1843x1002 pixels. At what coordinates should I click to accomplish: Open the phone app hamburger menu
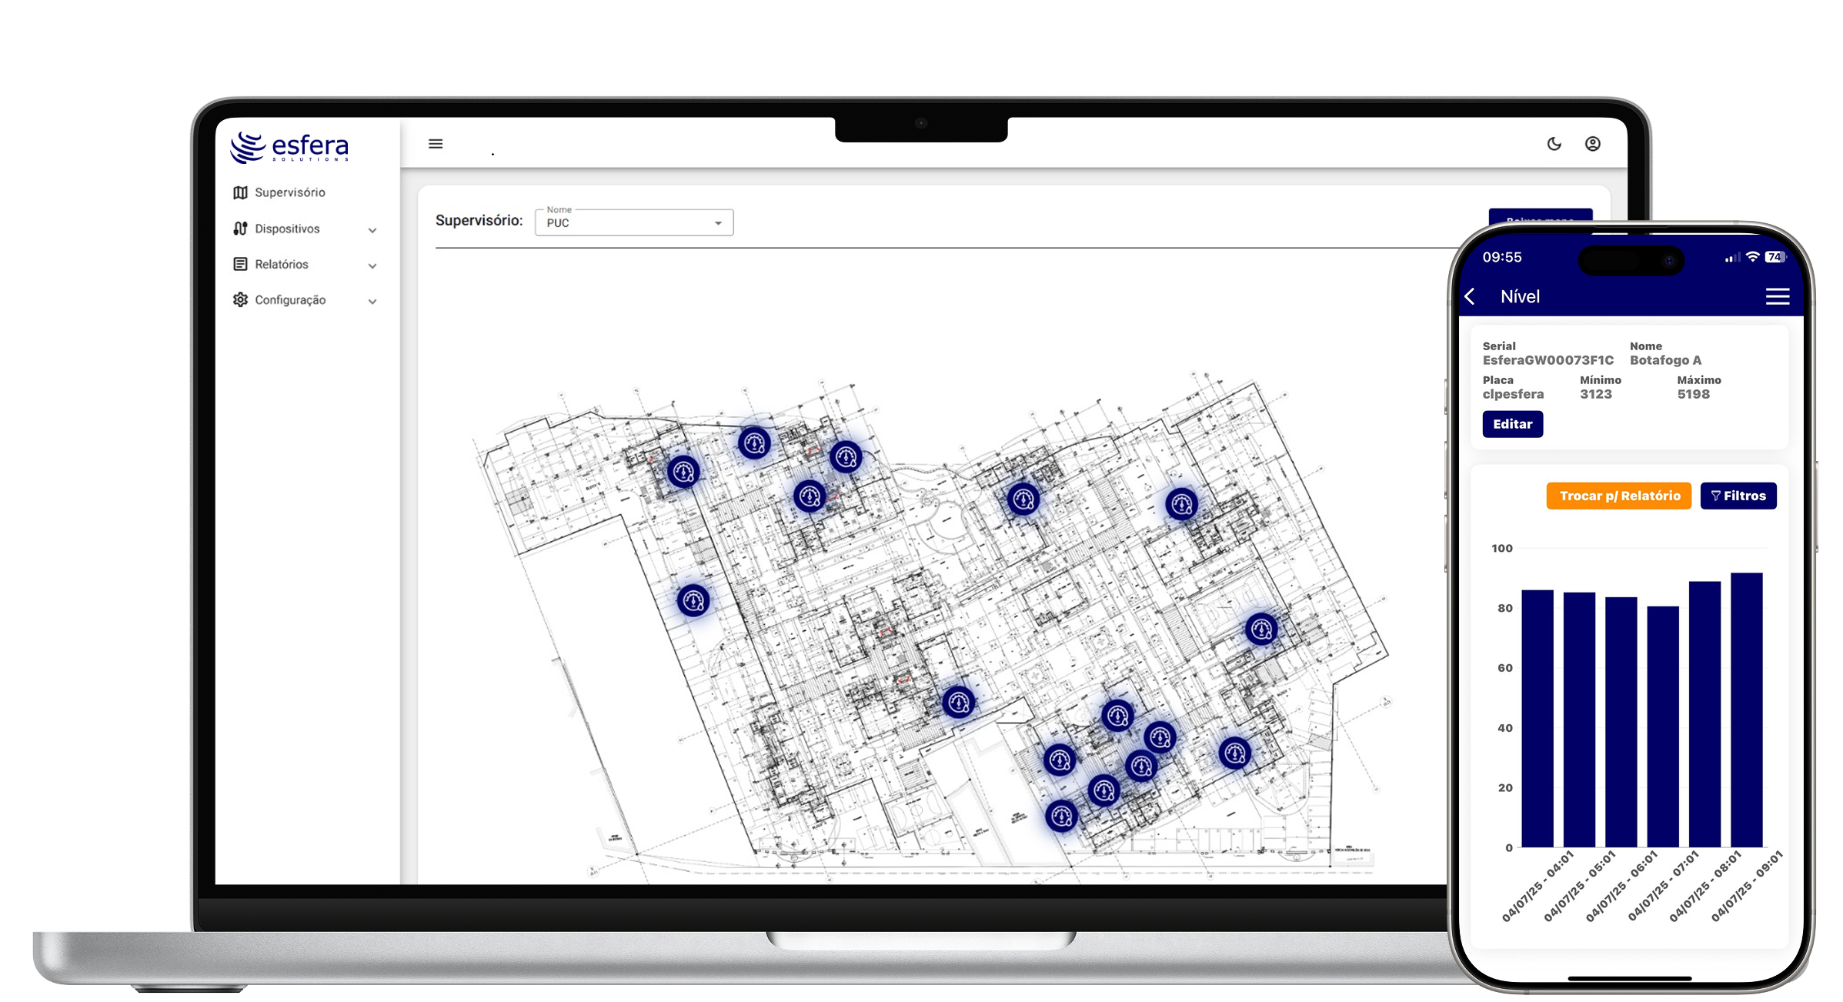[x=1777, y=297]
